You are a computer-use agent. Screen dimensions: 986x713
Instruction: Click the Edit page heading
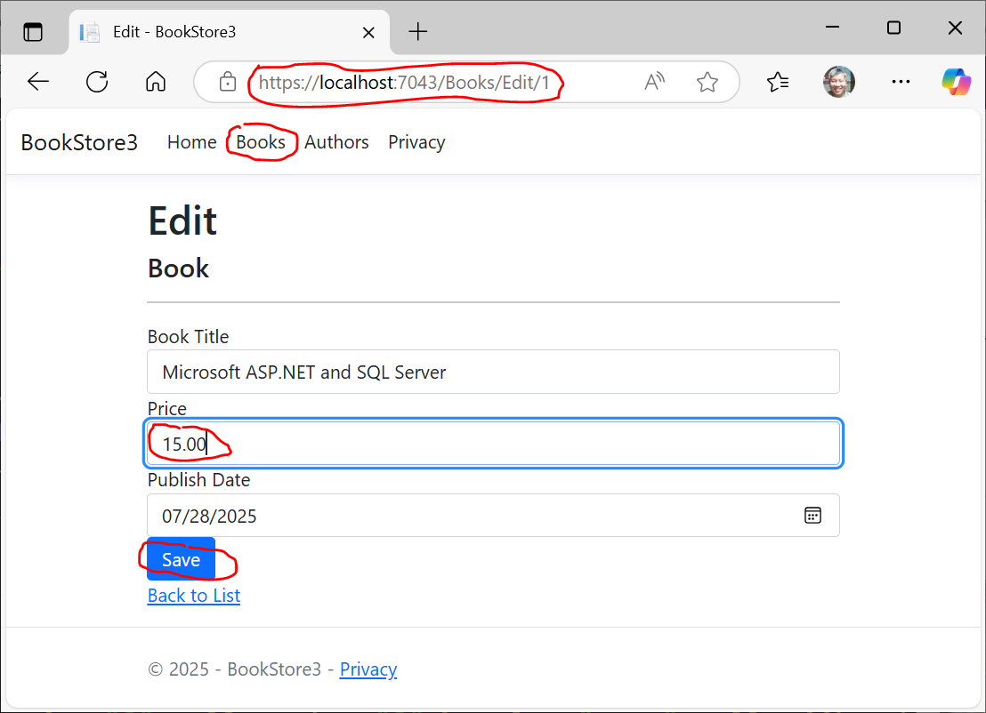coord(183,221)
